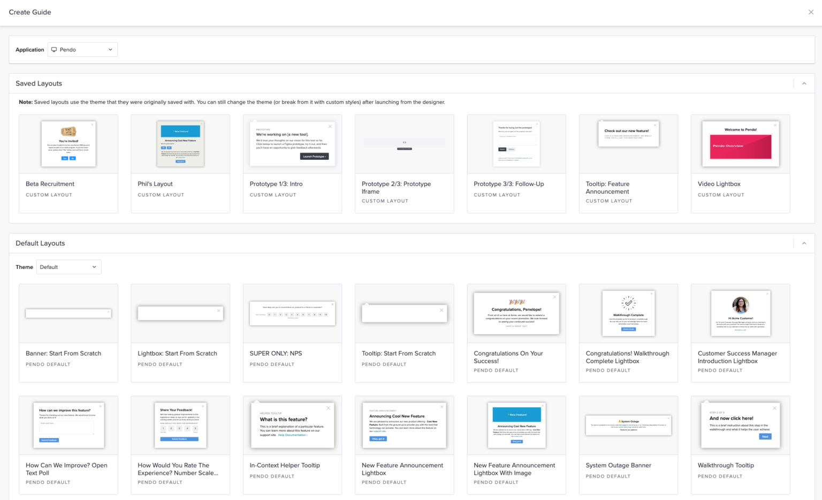Select Lightbox: Start From Scratch
The height and width of the screenshot is (500, 822).
pos(180,333)
